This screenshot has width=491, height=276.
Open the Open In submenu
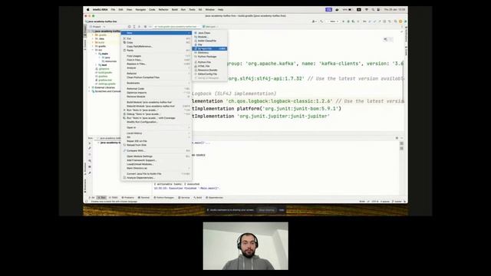(157, 128)
